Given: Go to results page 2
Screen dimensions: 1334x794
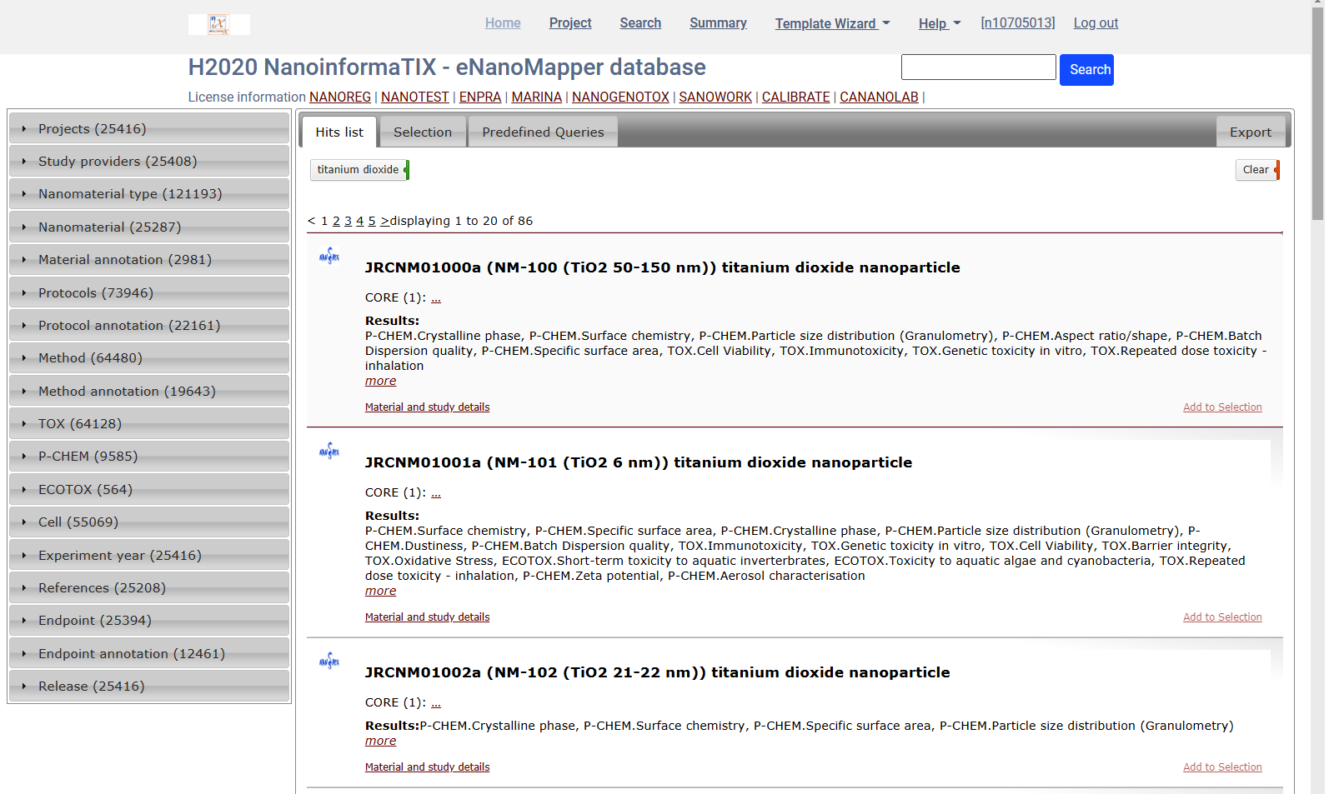Looking at the screenshot, I should tap(336, 221).
